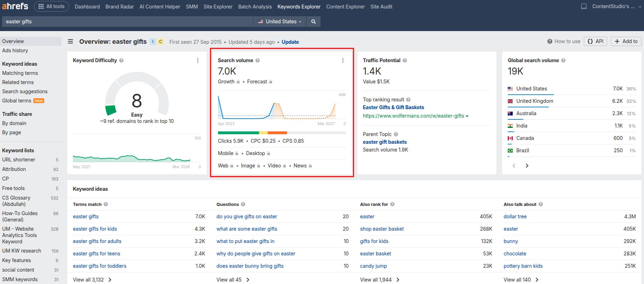Select Matching terms in sidebar
The image size is (644, 284).
point(20,73)
